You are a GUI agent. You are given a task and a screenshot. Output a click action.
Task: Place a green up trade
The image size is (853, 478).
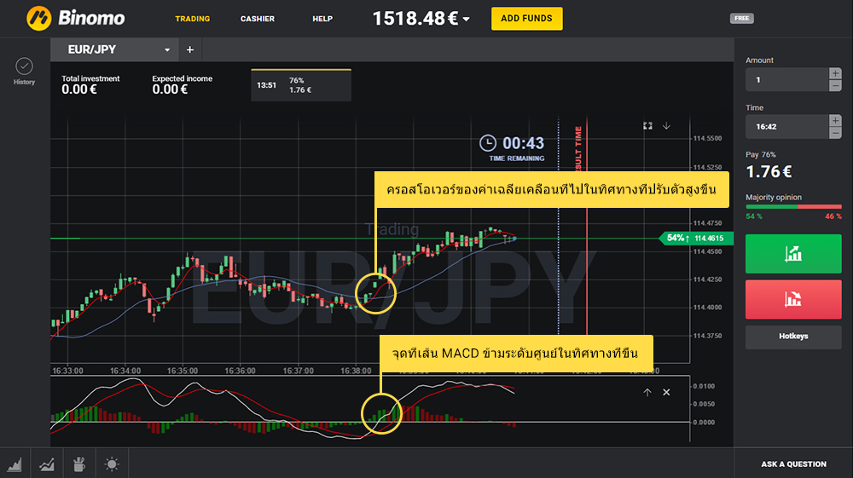pyautogui.click(x=793, y=254)
